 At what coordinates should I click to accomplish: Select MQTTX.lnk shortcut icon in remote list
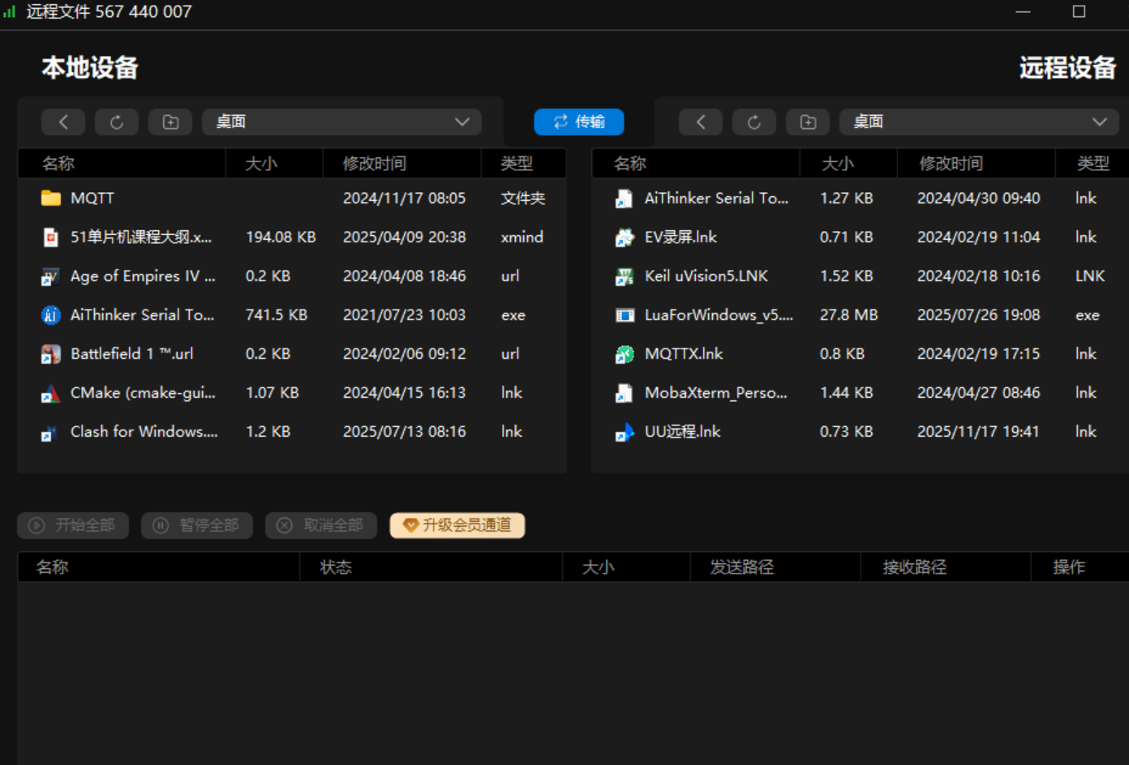[x=625, y=354]
